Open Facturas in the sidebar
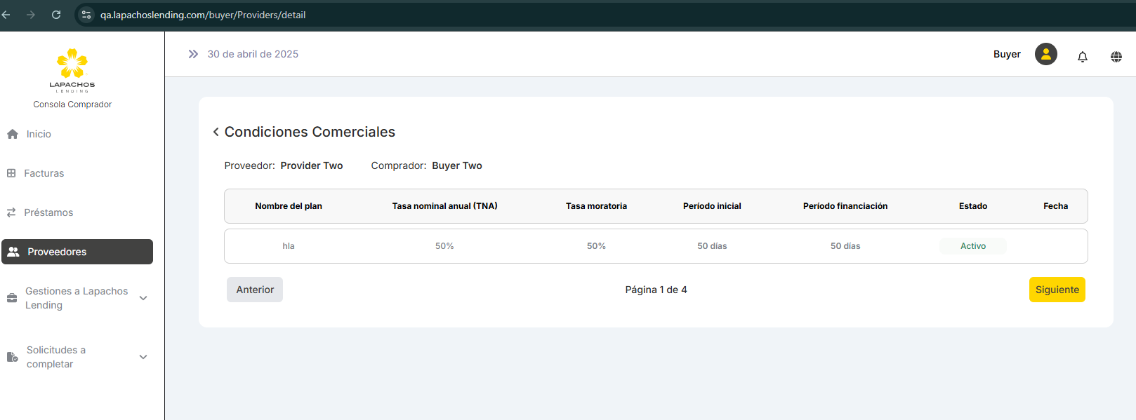This screenshot has height=420, width=1136. (x=44, y=173)
